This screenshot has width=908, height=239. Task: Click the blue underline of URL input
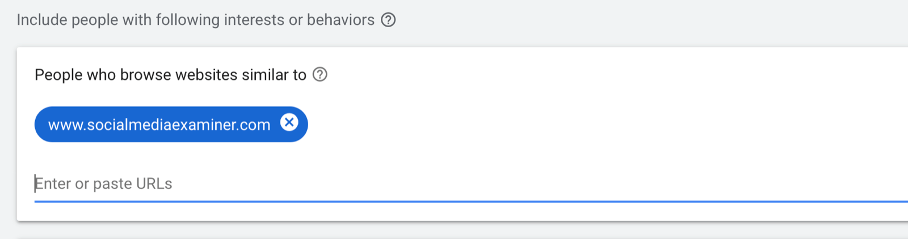point(471,201)
